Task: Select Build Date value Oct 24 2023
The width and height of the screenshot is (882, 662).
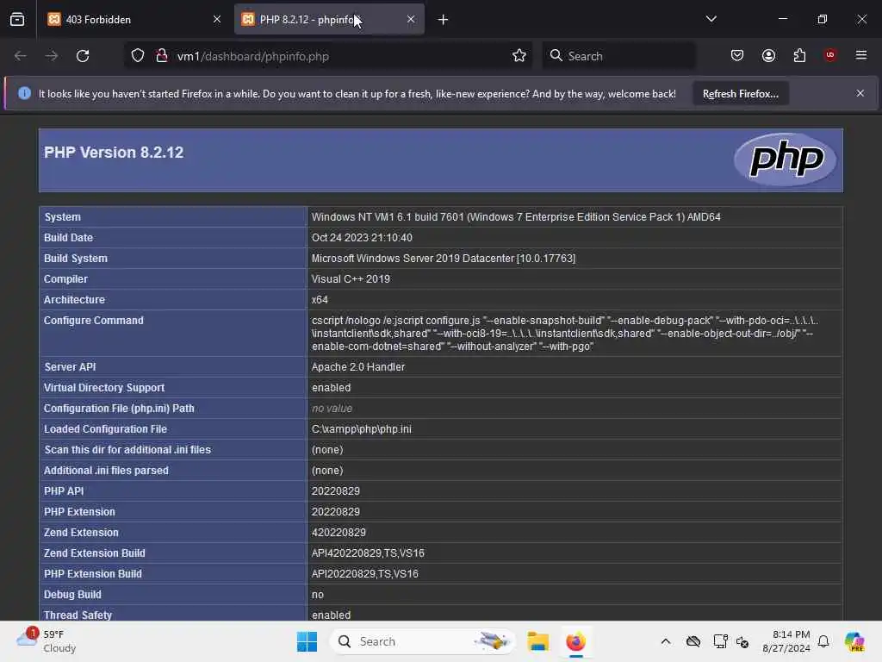Action: (362, 238)
